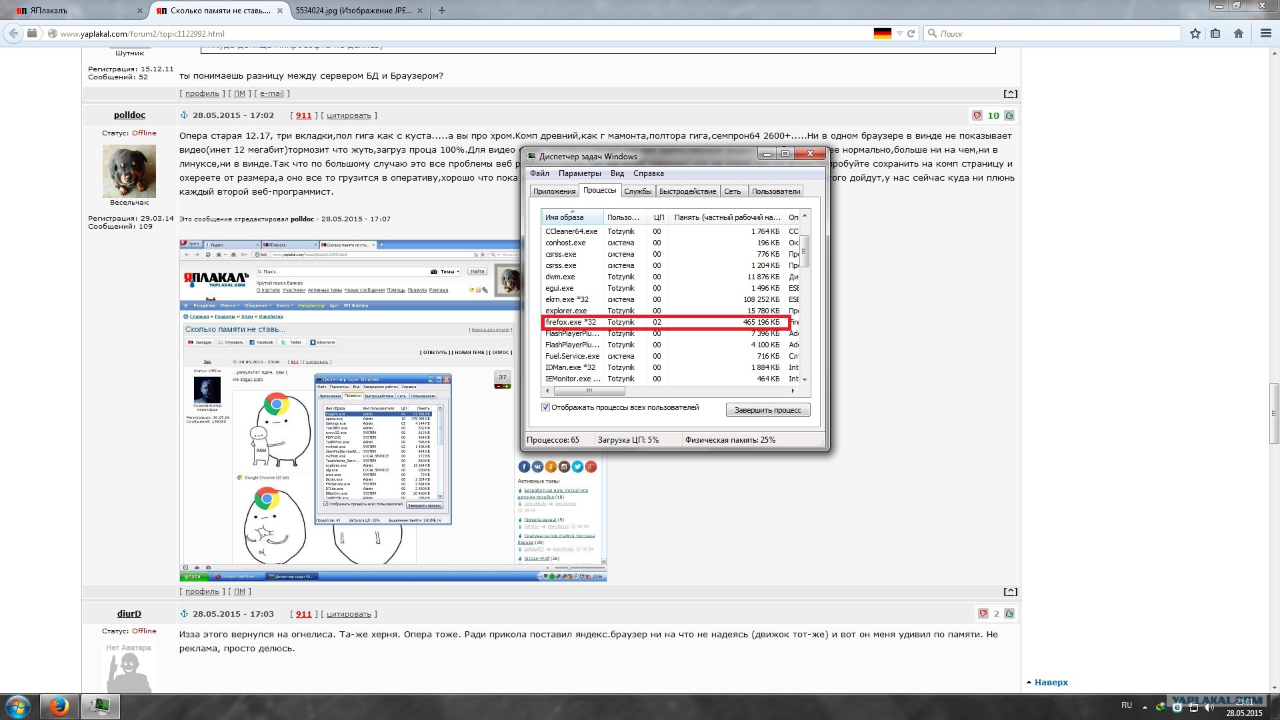Click the browser page vertical scrollbar thumb
Image resolution: width=1280 pixels, height=720 pixels.
pos(1274,413)
